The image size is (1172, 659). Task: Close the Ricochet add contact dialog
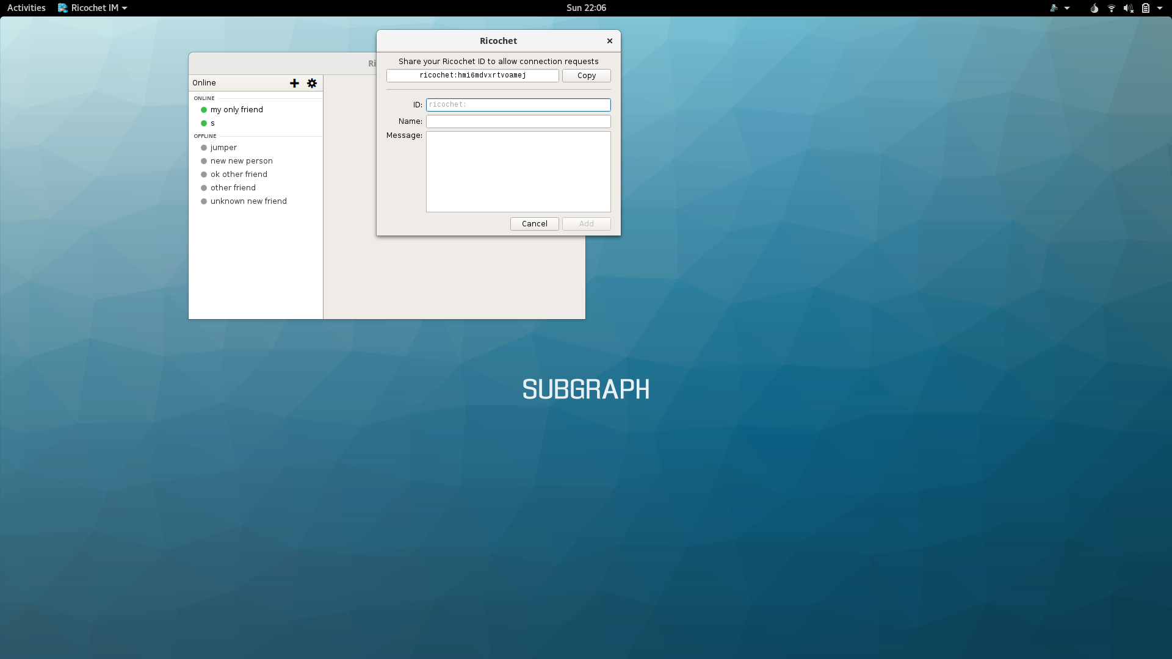tap(609, 41)
